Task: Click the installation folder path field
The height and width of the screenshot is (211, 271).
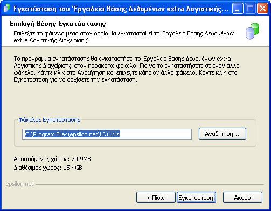Action: pyautogui.click(x=107, y=134)
